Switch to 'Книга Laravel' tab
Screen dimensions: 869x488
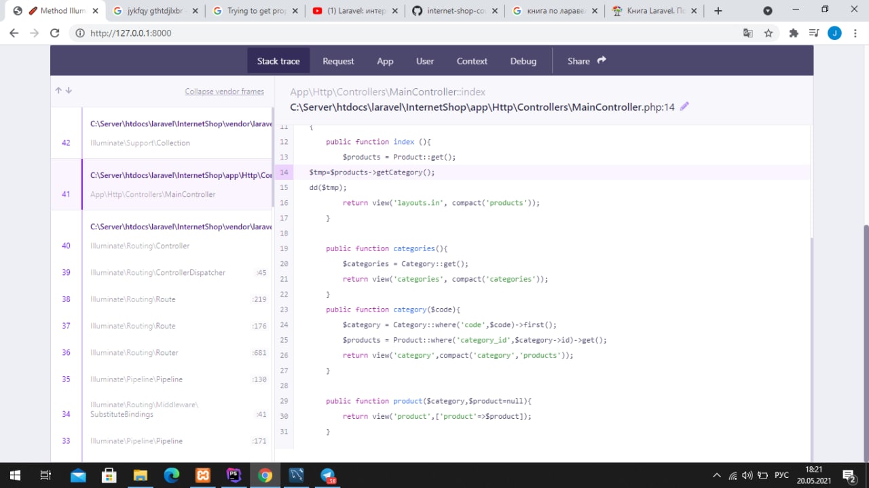tap(654, 11)
